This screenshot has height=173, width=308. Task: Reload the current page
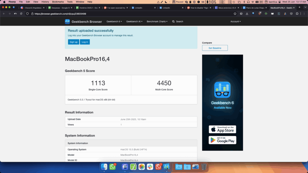(x=21, y=14)
